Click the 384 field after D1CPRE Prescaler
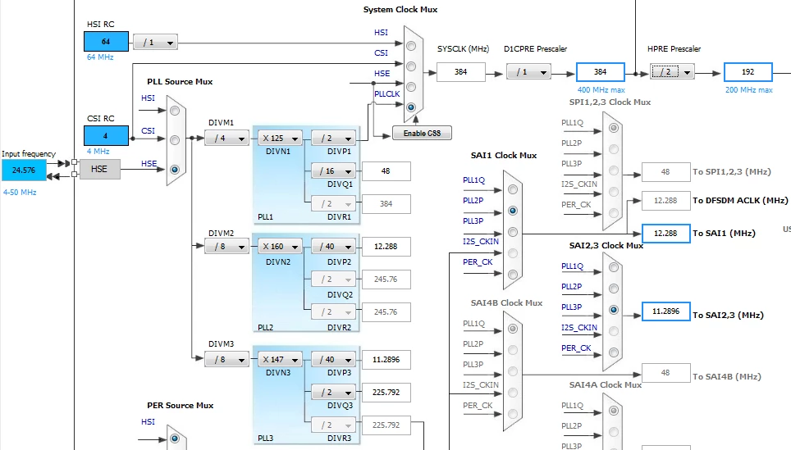791x450 pixels. pyautogui.click(x=601, y=72)
